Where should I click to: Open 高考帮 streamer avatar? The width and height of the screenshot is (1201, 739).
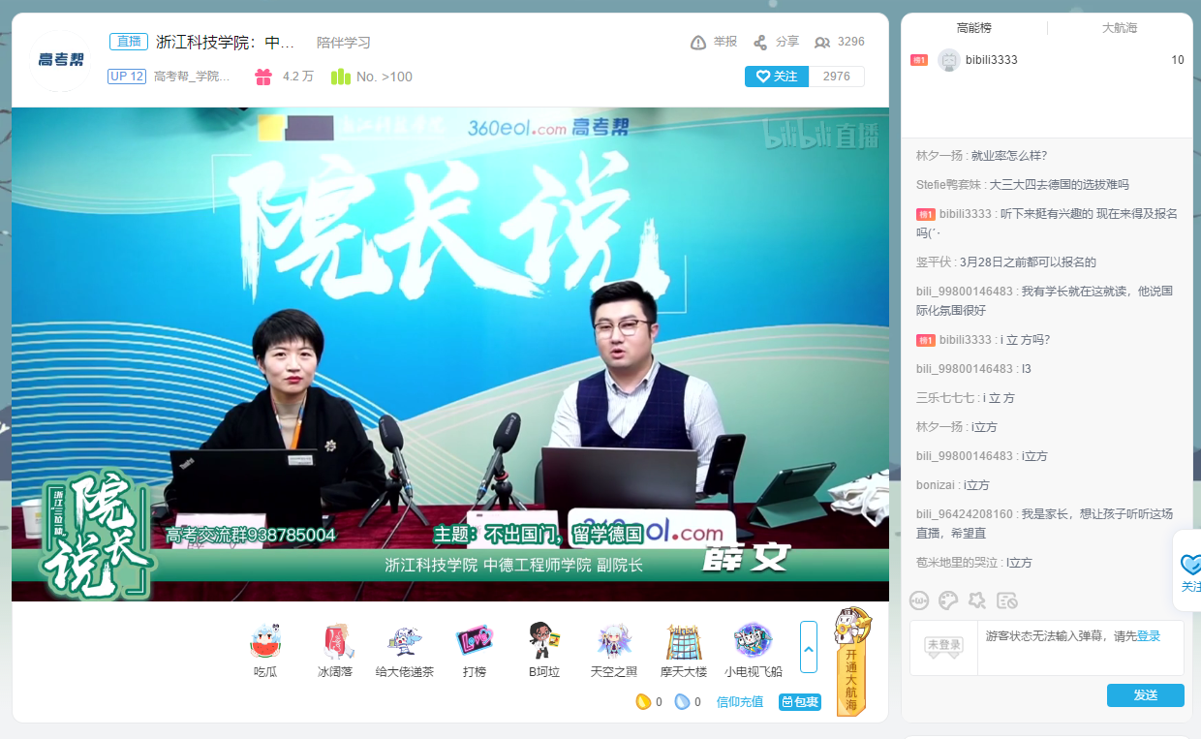[x=61, y=60]
